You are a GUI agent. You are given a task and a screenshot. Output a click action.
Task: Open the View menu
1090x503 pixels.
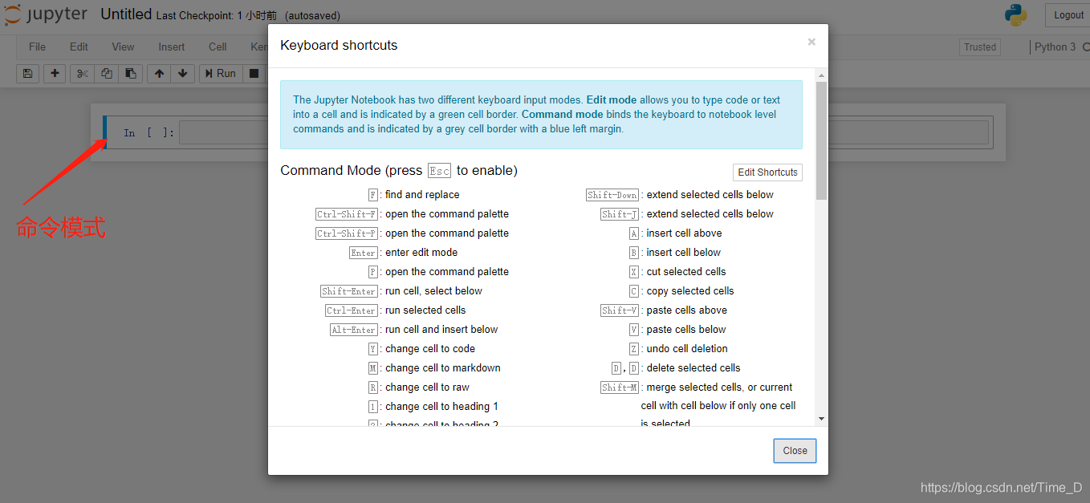123,47
